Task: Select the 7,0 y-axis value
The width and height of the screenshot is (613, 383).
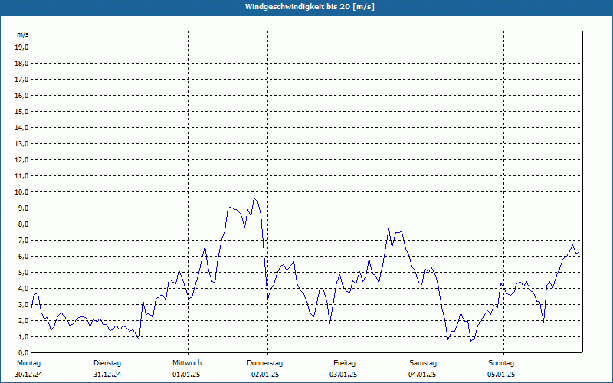Action: [x=23, y=240]
